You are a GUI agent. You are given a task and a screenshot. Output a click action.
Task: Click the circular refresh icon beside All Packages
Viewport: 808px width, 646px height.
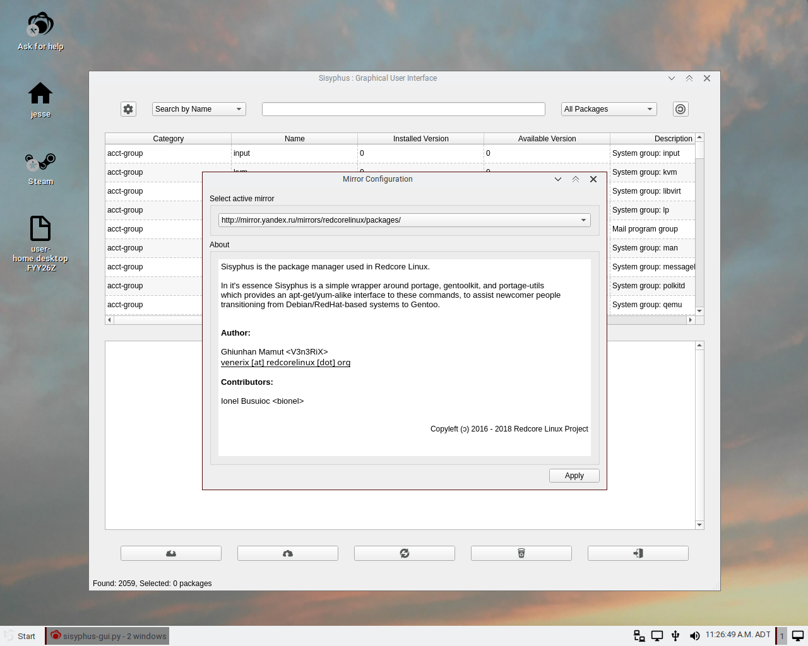click(x=680, y=109)
